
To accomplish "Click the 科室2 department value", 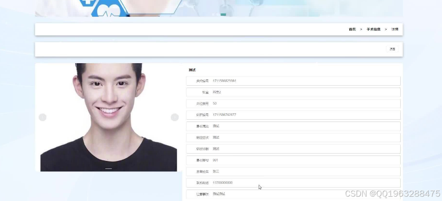I will point(217,92).
